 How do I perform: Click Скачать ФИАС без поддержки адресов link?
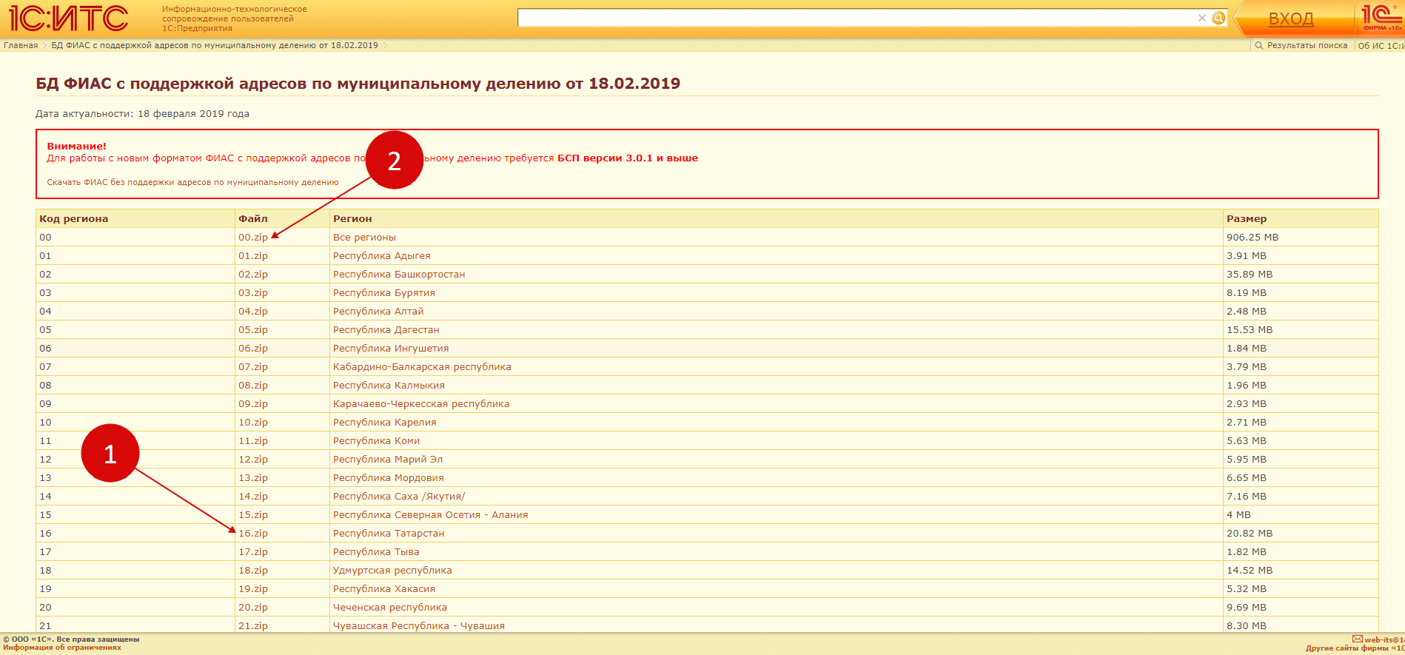[192, 182]
